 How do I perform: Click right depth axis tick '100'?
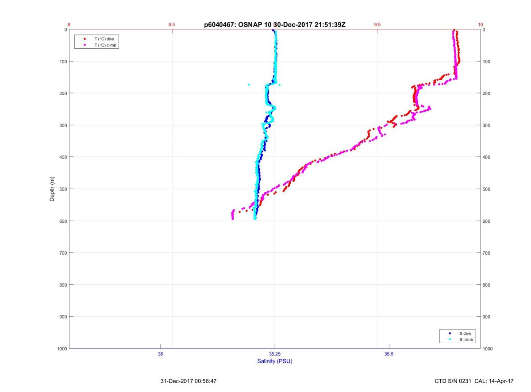(x=487, y=62)
